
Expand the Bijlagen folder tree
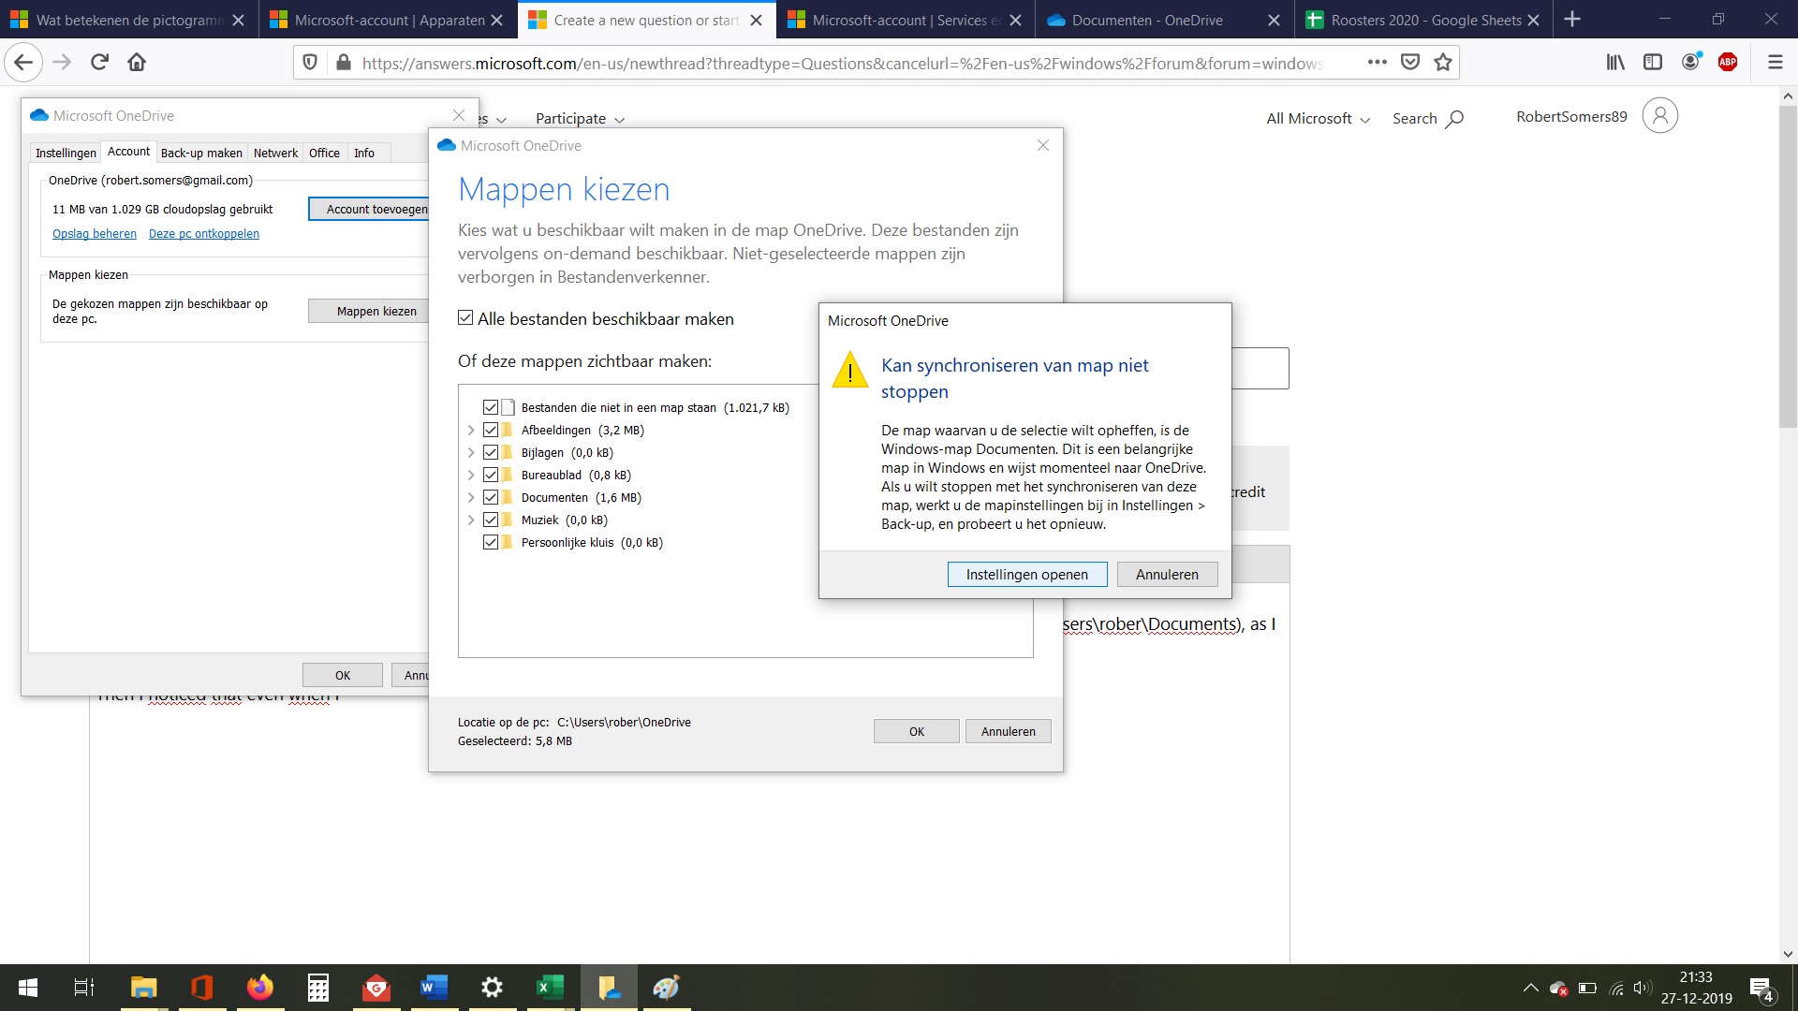[471, 452]
